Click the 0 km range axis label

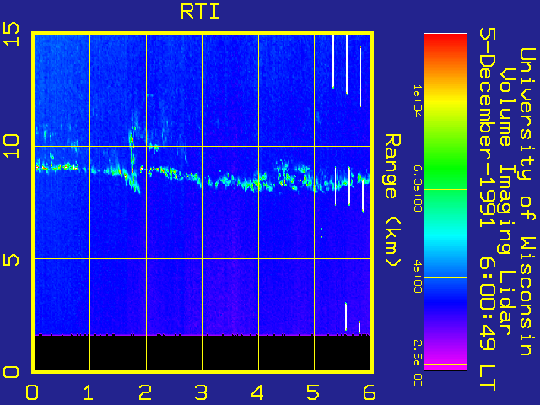click(x=11, y=372)
